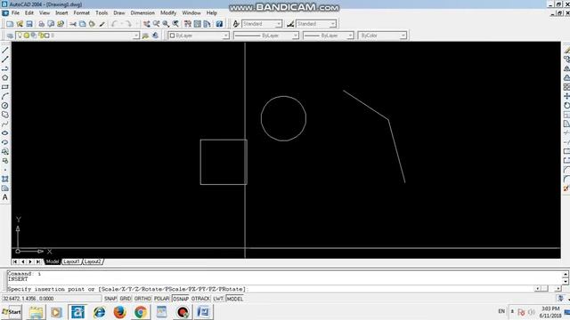The width and height of the screenshot is (570, 320).
Task: Click the Save icon in toolbar
Action: [x=29, y=24]
